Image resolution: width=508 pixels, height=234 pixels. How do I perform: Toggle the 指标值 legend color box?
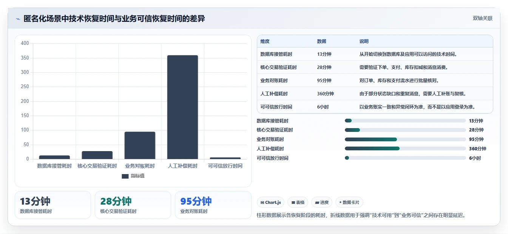pyautogui.click(x=125, y=176)
